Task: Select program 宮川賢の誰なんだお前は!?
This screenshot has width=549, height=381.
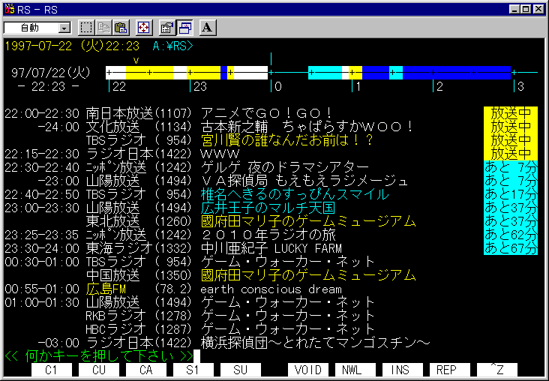Action: tap(287, 140)
